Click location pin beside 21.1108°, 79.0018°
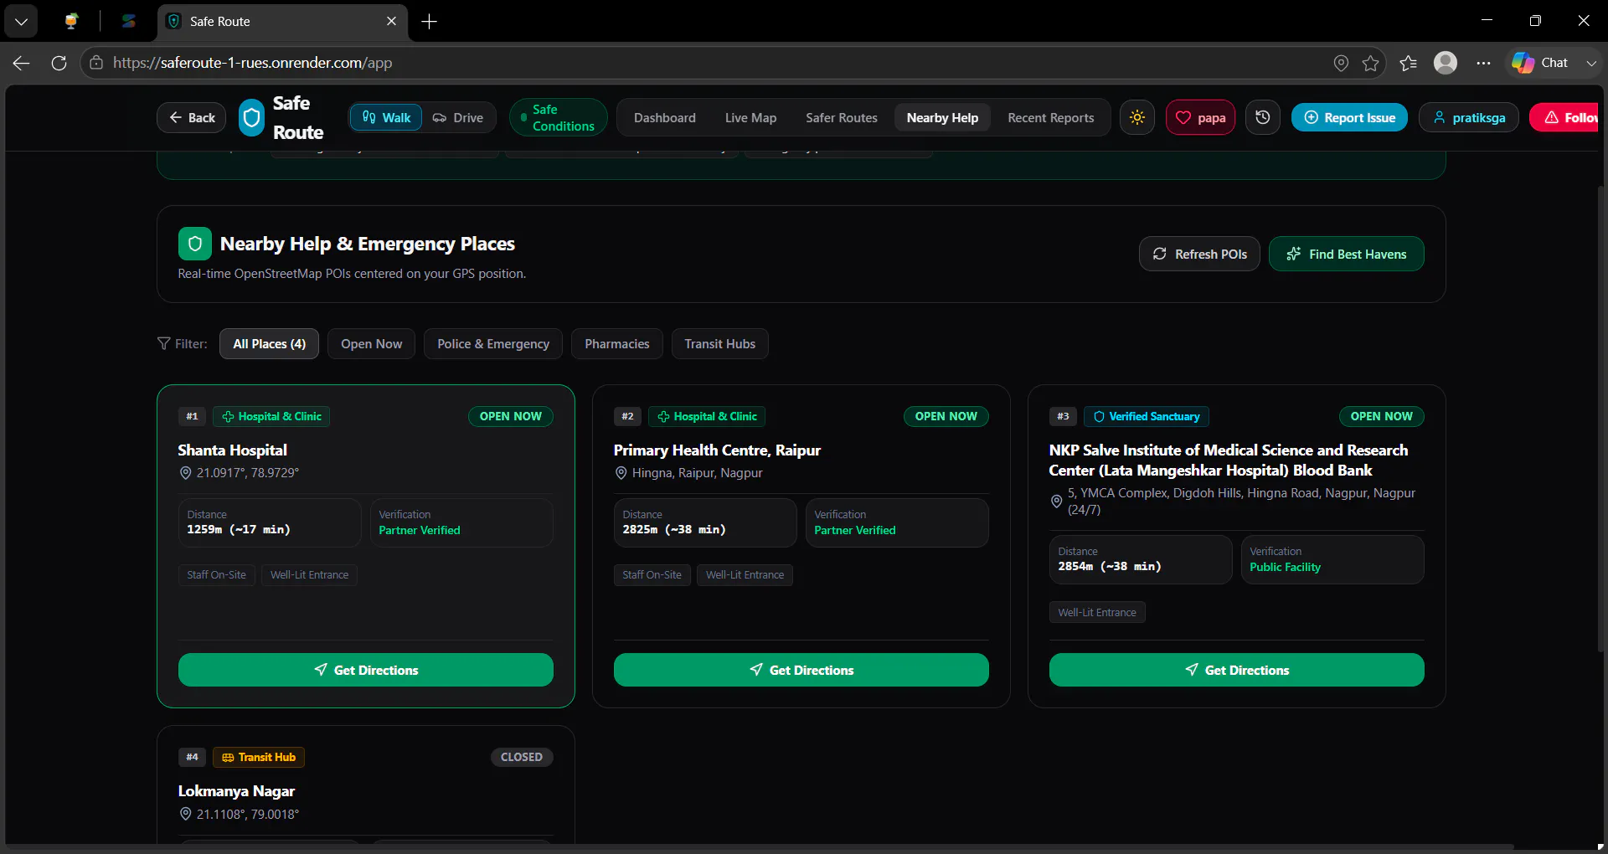Screen dimensions: 1608x854 point(186,814)
